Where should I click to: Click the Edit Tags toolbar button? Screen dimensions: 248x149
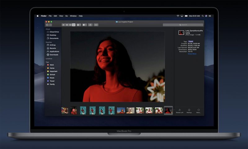pyautogui.click(x=96, y=25)
